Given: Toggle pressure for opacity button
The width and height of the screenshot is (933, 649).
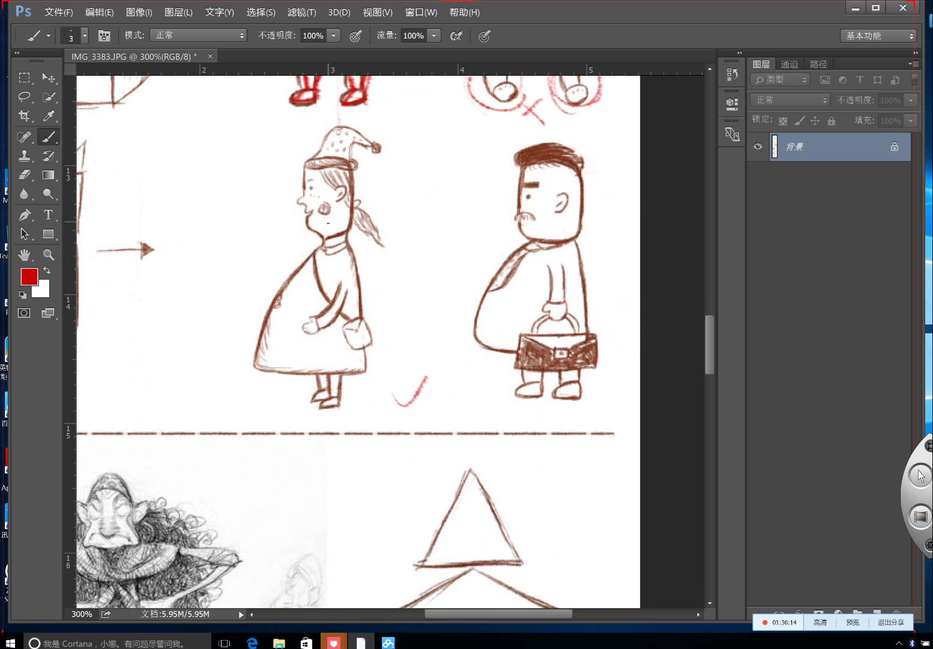Looking at the screenshot, I should 355,36.
